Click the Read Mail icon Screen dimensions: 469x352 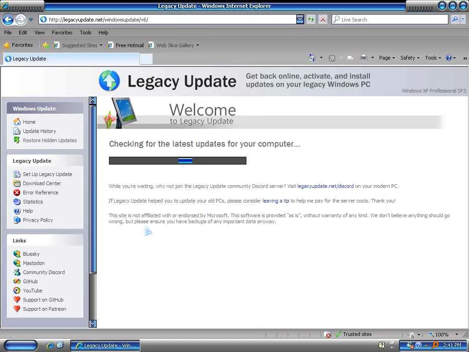click(350, 58)
